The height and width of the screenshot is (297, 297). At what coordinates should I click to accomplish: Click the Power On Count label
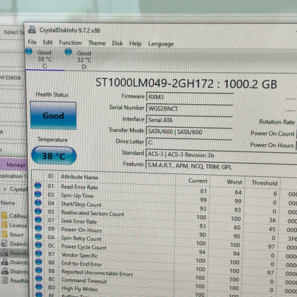click(x=273, y=134)
